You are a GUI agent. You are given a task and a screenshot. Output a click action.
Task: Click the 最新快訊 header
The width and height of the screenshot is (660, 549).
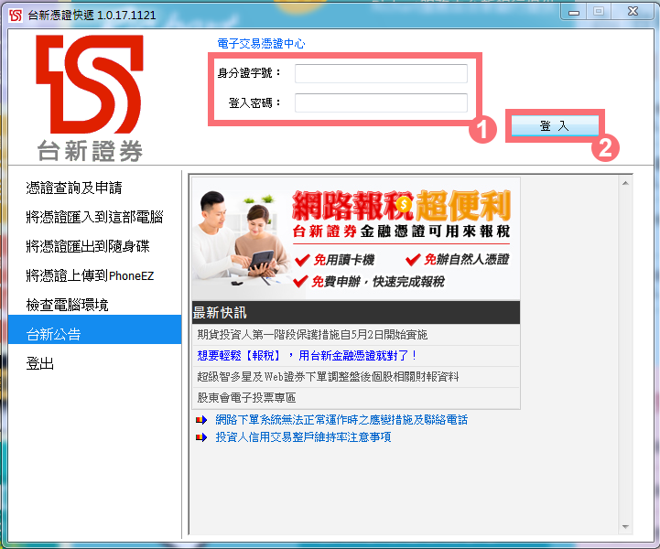(x=356, y=313)
